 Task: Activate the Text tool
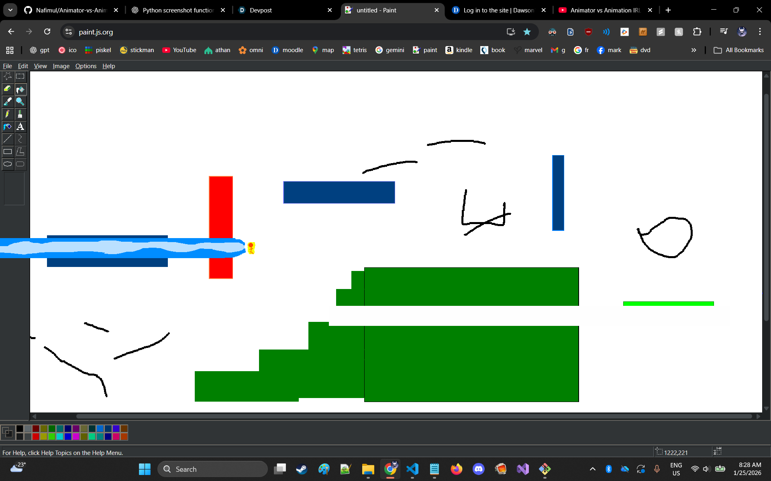pos(20,127)
